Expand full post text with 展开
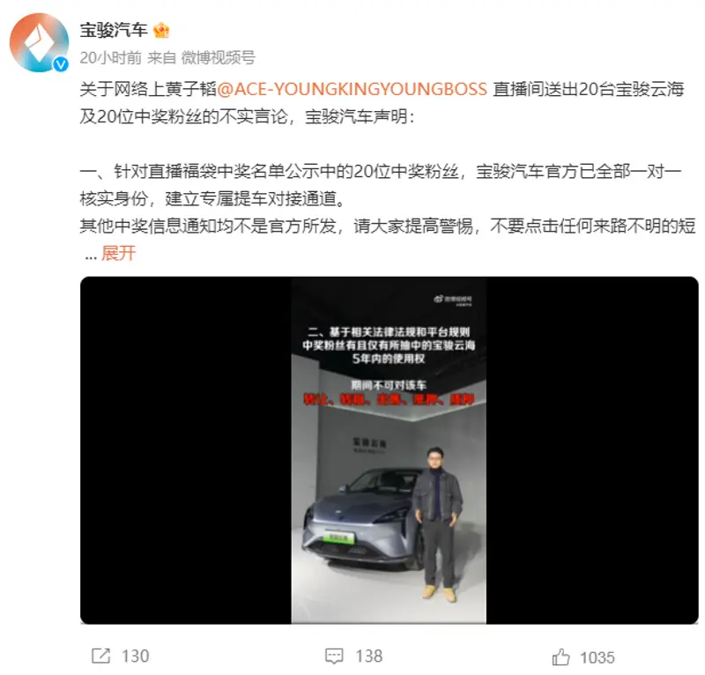 click(118, 253)
